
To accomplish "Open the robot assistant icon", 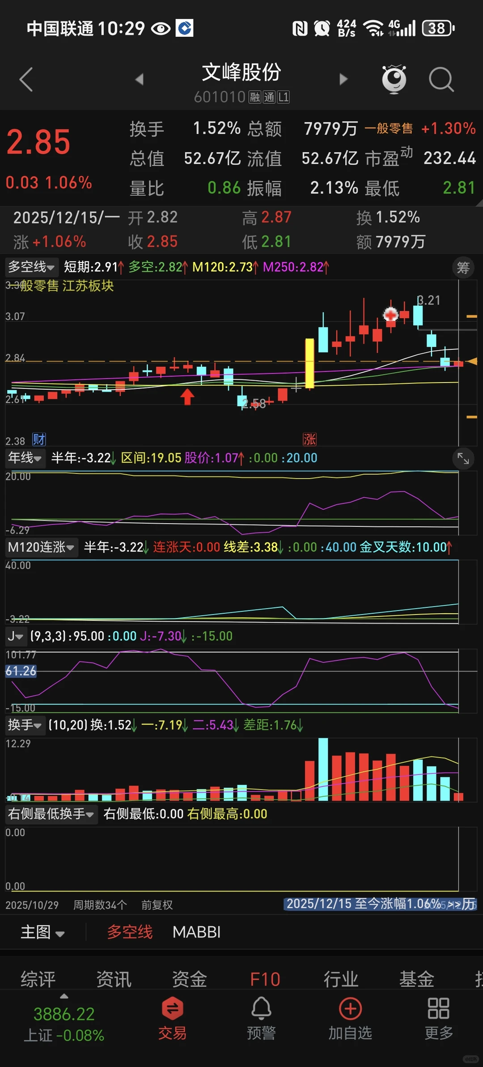I will pyautogui.click(x=394, y=79).
